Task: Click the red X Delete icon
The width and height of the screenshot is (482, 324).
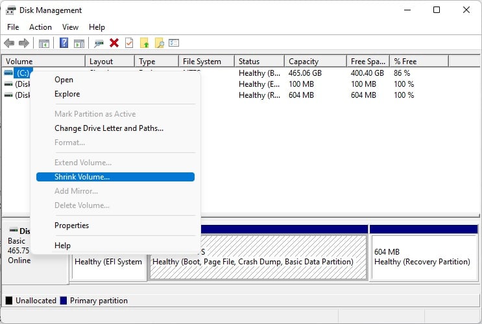Action: coord(114,43)
